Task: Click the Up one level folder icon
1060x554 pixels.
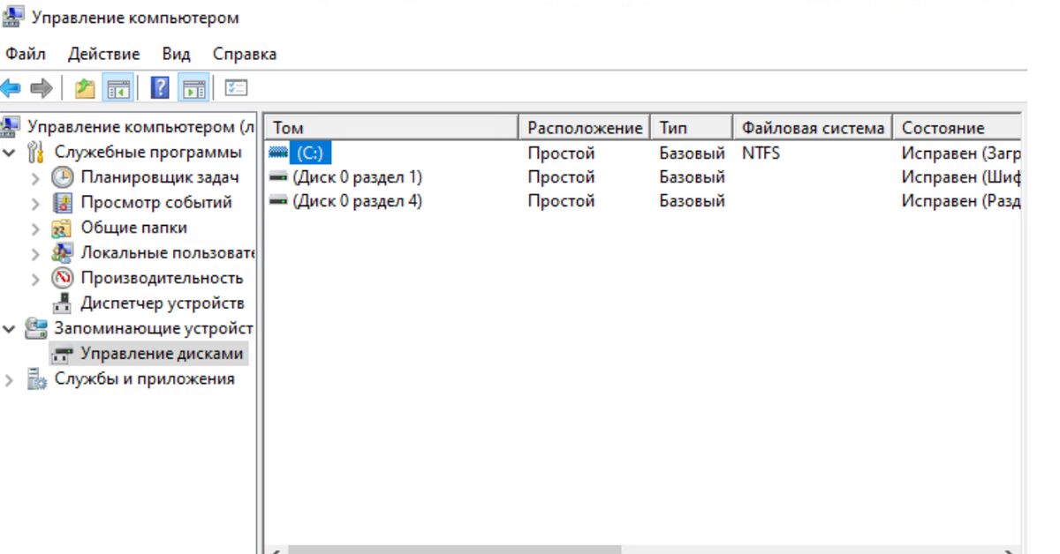Action: 85,88
